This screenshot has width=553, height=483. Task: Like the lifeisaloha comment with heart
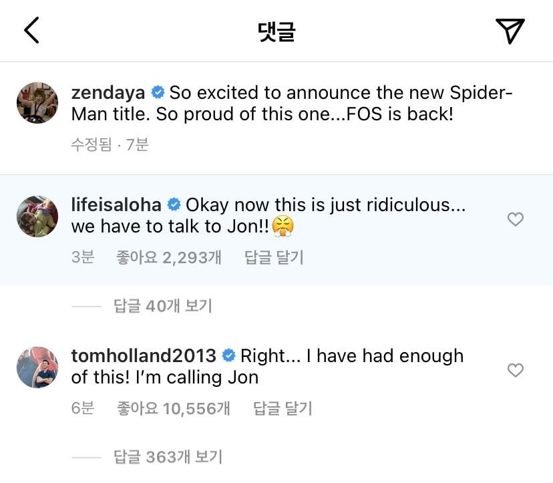pos(516,219)
